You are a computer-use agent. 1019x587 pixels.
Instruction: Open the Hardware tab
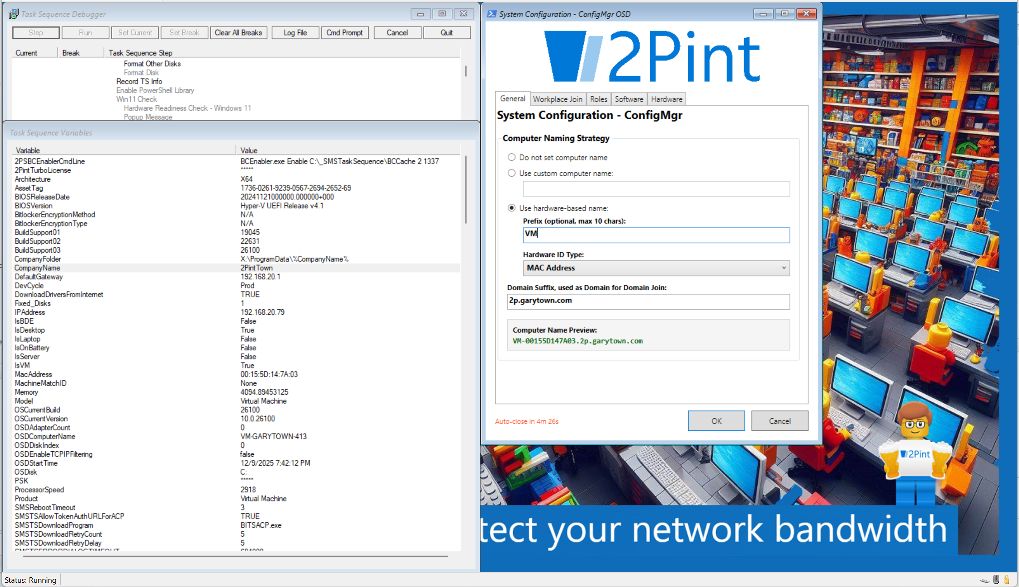(666, 99)
